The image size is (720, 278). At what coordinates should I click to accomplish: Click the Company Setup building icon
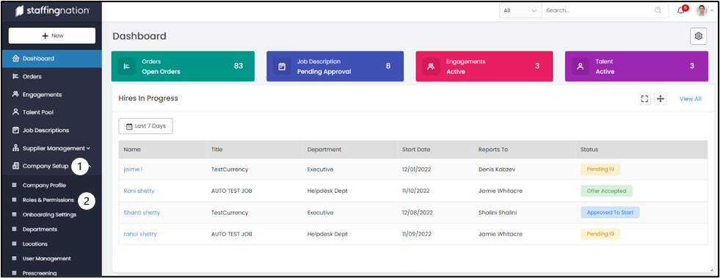(x=15, y=166)
